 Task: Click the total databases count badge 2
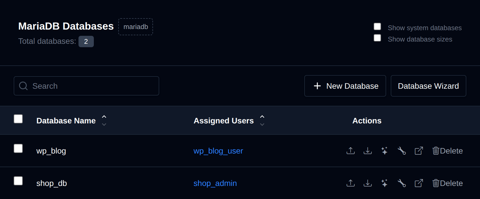tap(86, 42)
